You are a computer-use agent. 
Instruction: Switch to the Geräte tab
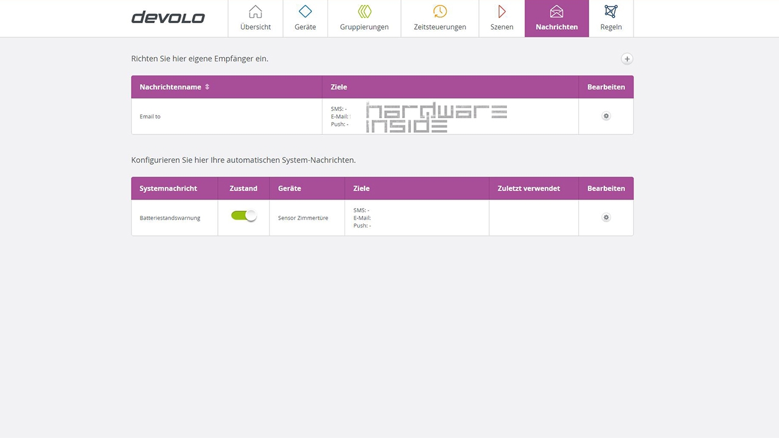pyautogui.click(x=306, y=18)
